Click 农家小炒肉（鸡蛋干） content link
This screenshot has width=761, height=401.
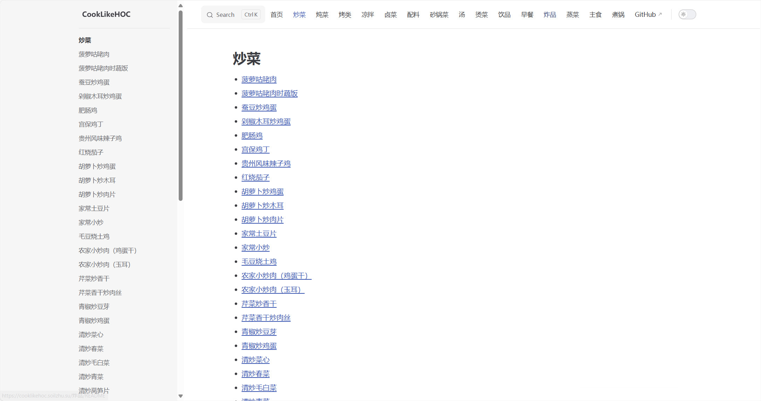pyautogui.click(x=276, y=276)
